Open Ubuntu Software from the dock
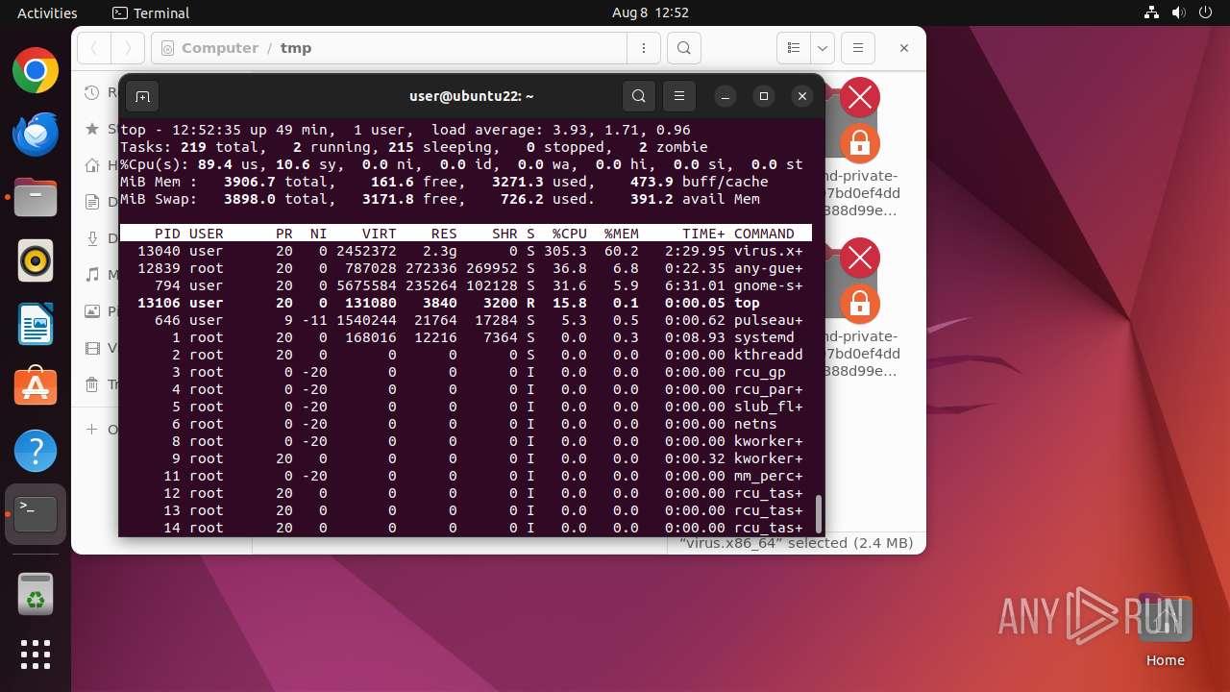Screen dimensions: 1230x692 (x=36, y=387)
